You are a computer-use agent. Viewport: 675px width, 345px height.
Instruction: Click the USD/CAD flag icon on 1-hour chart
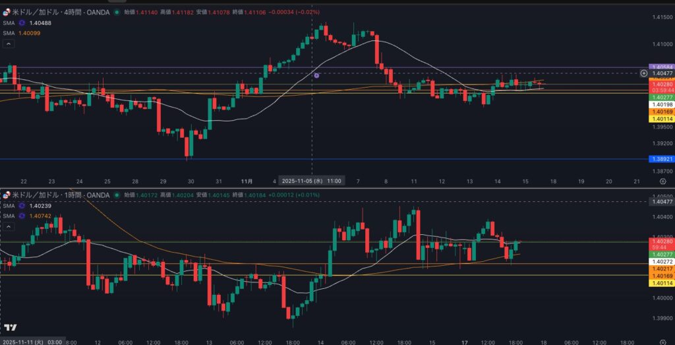click(x=7, y=195)
